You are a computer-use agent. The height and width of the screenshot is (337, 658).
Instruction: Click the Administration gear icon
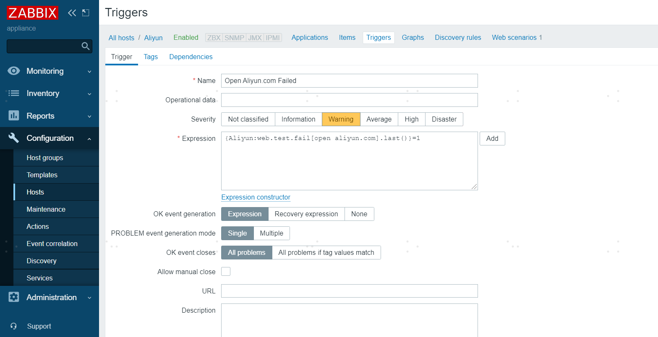pos(14,297)
